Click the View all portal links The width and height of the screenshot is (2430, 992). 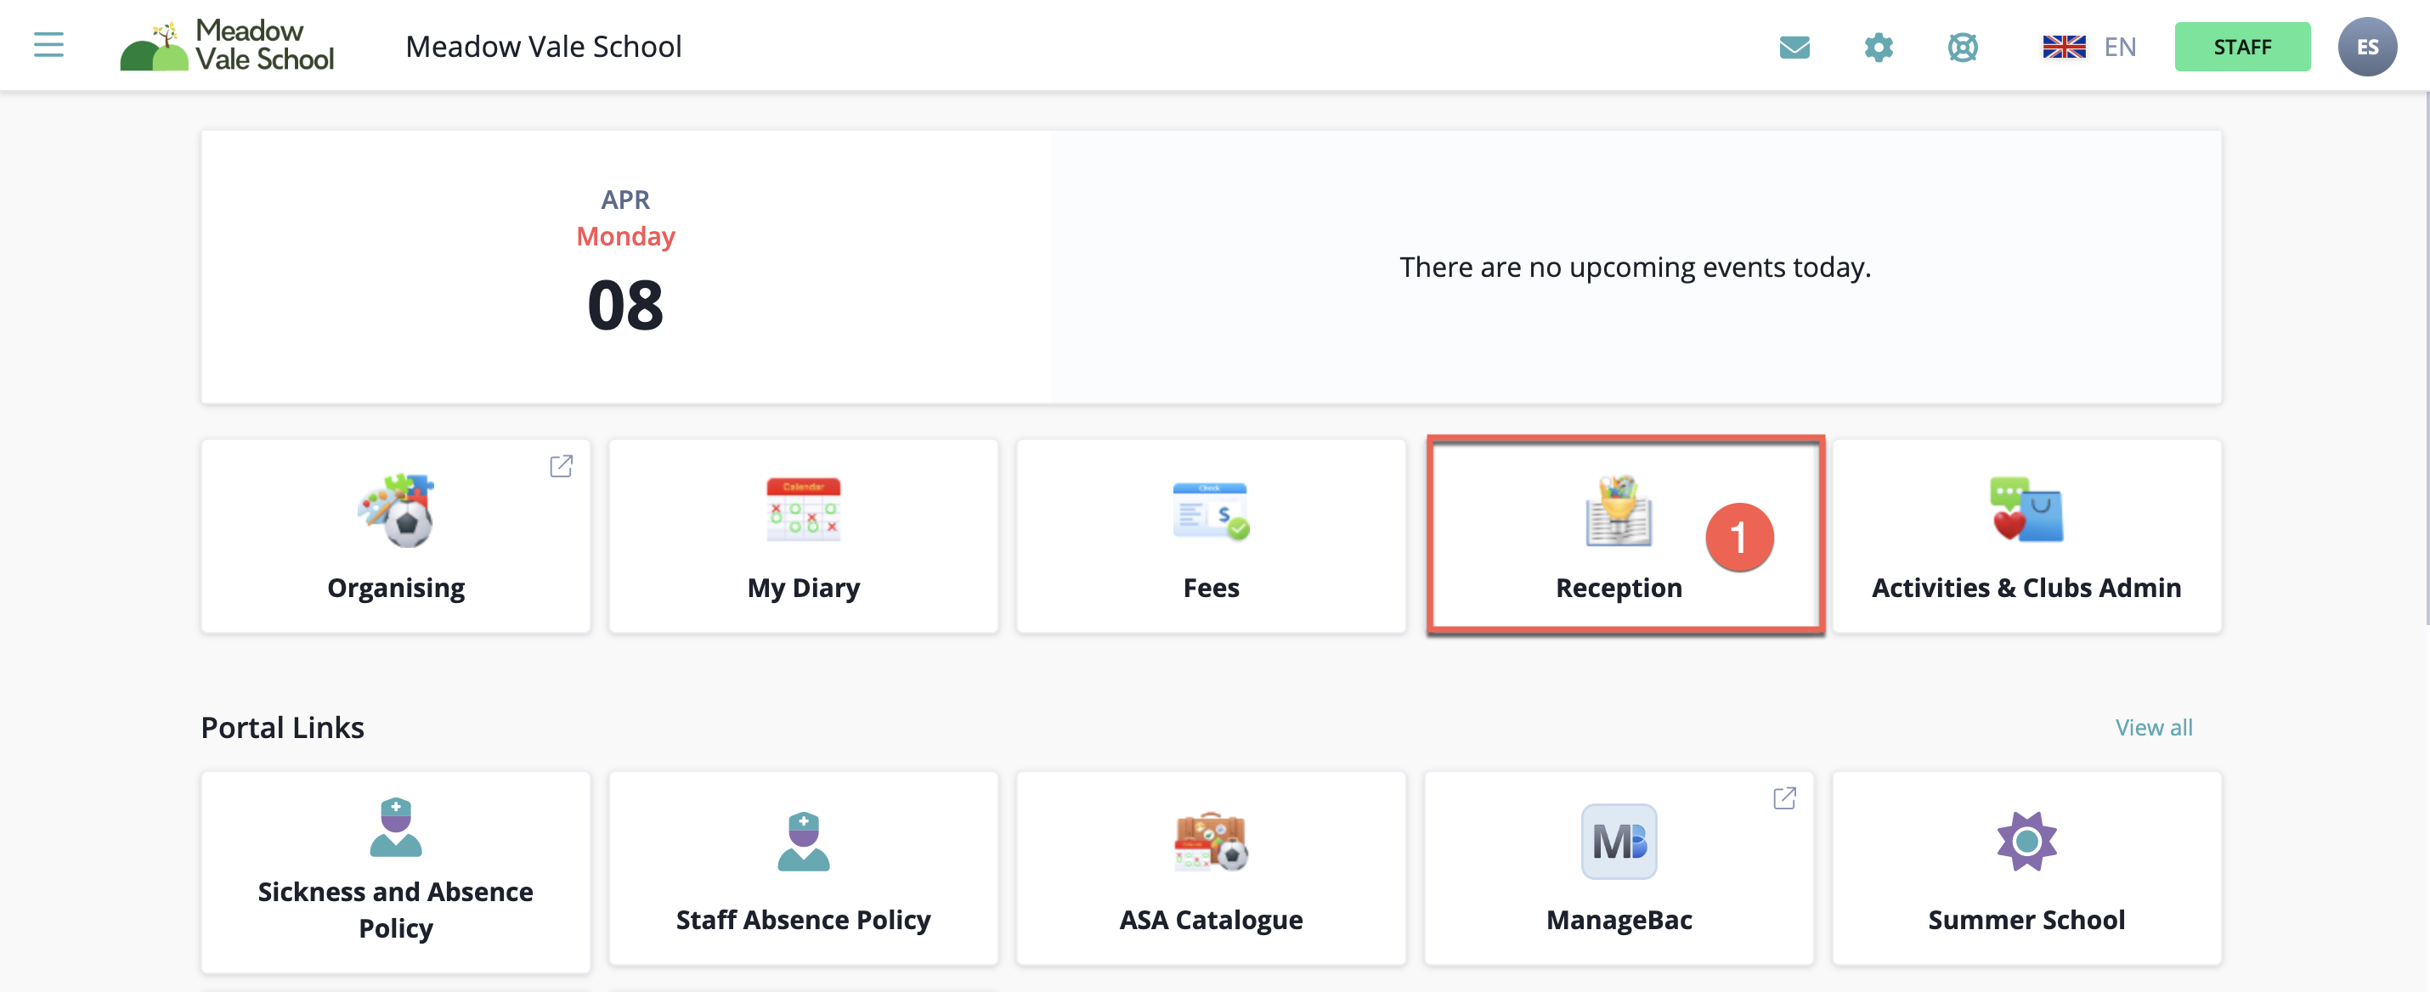2153,727
